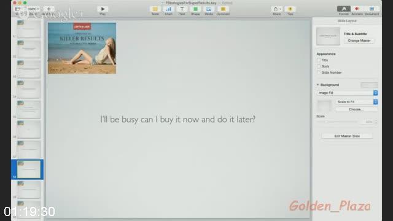Collapse the Background section triangle
The width and height of the screenshot is (393, 221).
pyautogui.click(x=317, y=85)
